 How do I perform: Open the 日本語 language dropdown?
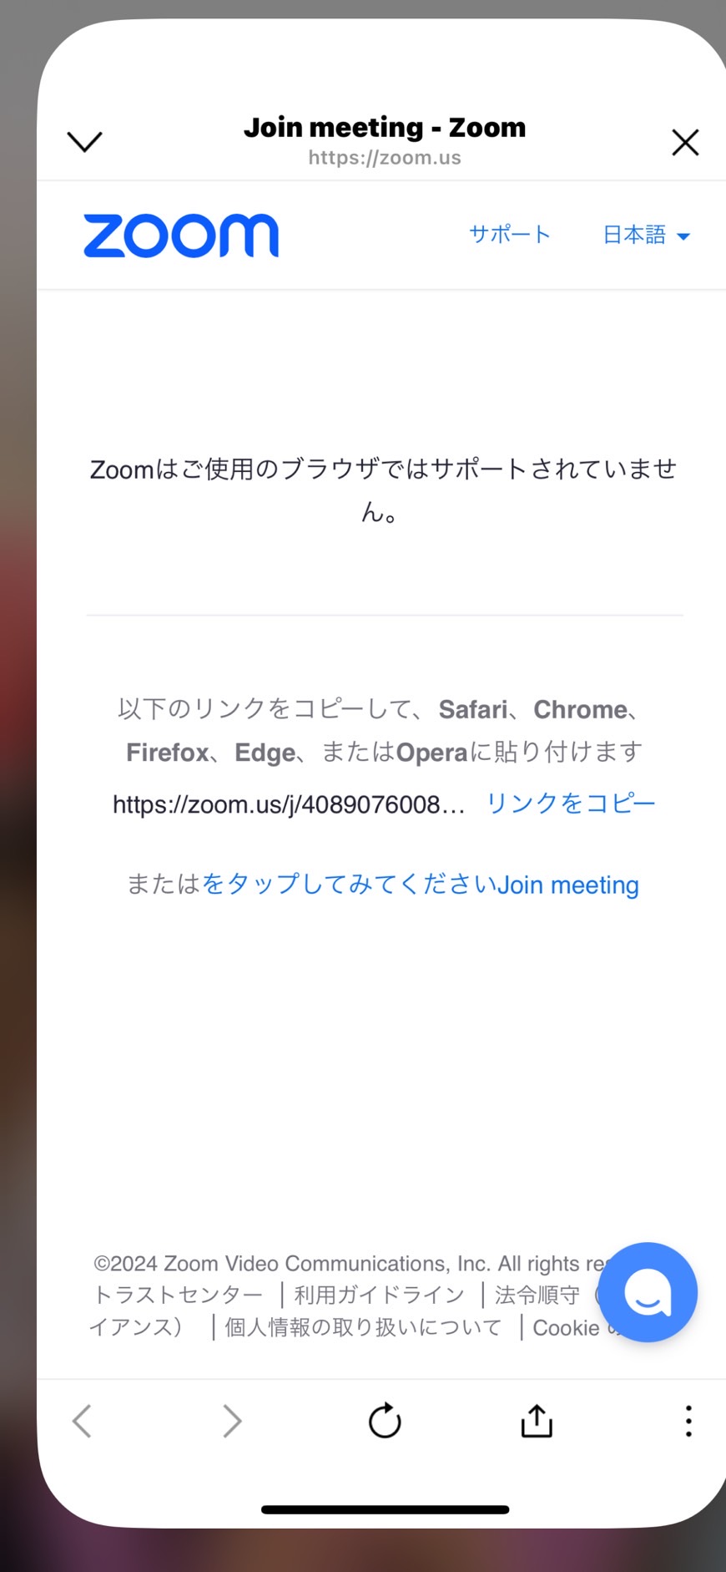647,235
